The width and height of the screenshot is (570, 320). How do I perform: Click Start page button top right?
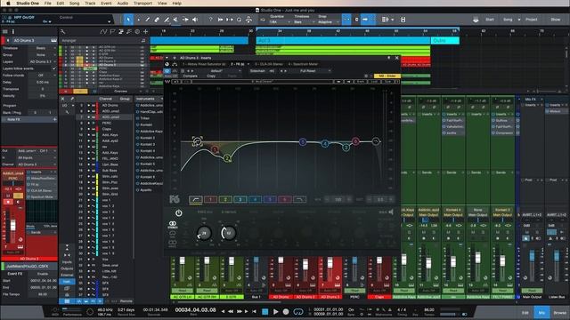489,20
